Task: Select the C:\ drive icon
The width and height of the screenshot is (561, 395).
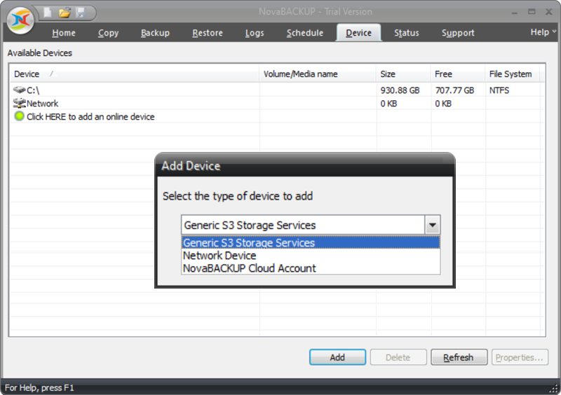Action: point(19,90)
